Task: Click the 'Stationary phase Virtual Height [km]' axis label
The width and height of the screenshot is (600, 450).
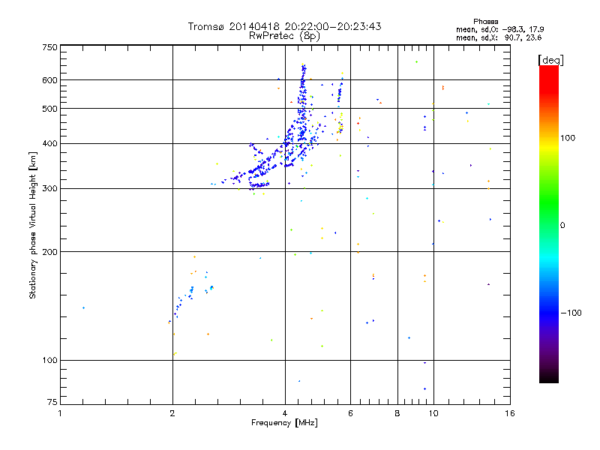Action: [32, 225]
